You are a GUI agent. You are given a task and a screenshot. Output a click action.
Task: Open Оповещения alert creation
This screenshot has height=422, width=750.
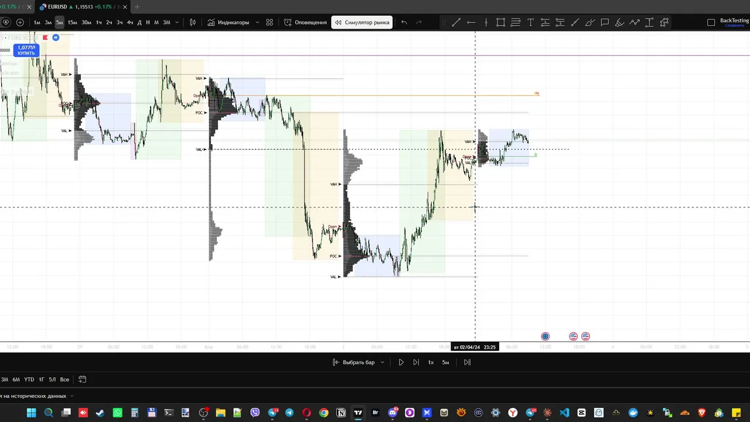[x=305, y=22]
